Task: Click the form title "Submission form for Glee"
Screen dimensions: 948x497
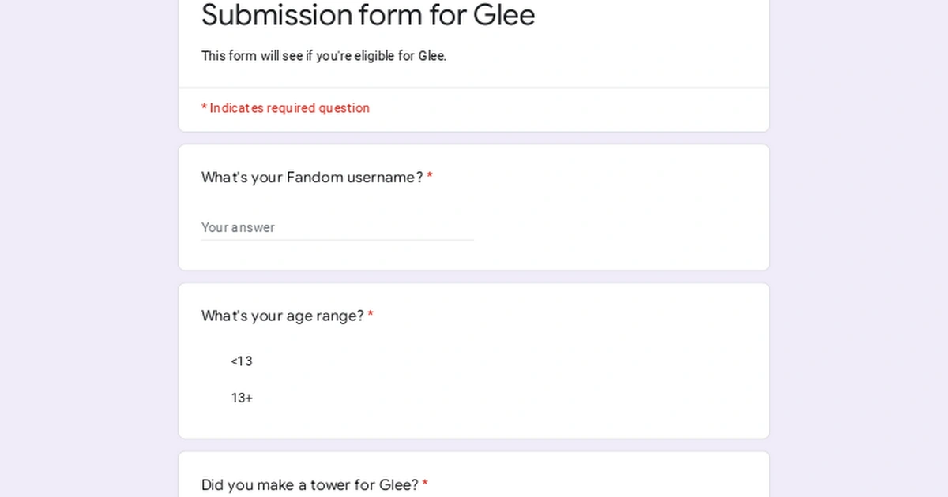Action: tap(368, 16)
